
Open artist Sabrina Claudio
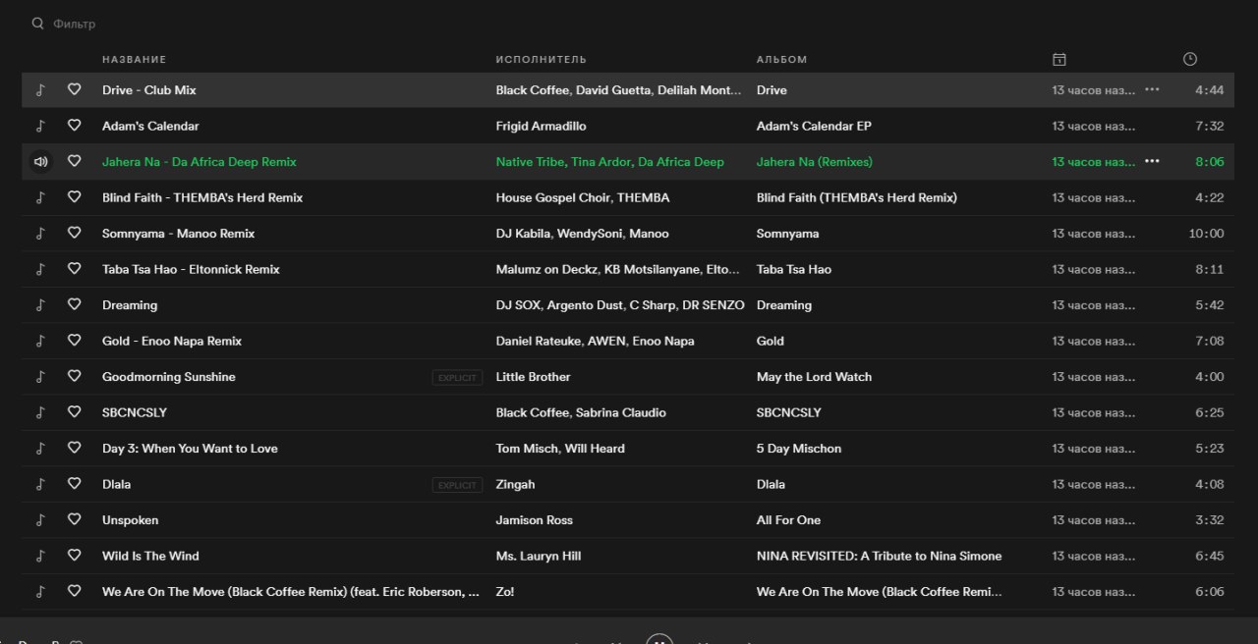[x=621, y=412]
